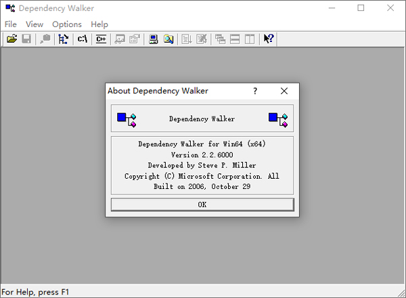Close the About Dependency Walker dialog
Image resolution: width=406 pixels, height=298 pixels.
[x=284, y=91]
